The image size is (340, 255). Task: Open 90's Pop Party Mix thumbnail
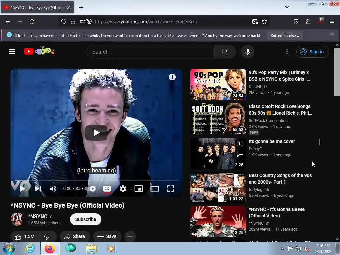pyautogui.click(x=218, y=85)
